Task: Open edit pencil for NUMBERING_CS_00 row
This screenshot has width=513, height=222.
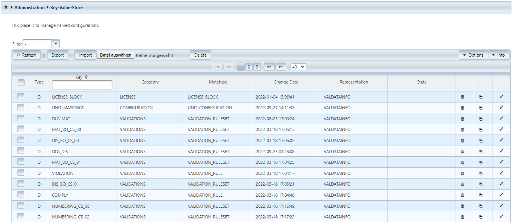Action: [501, 206]
